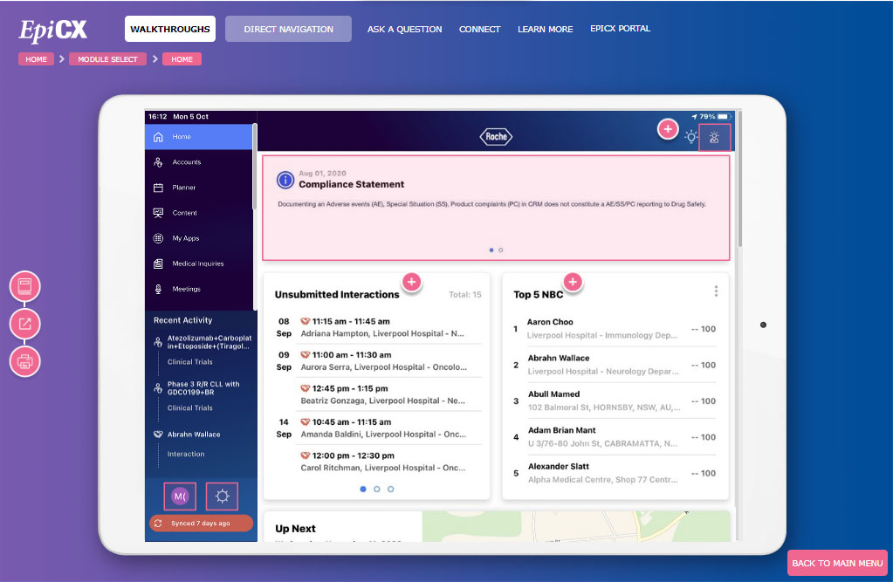Switch to Direct Navigation
This screenshot has width=893, height=582.
click(x=288, y=29)
